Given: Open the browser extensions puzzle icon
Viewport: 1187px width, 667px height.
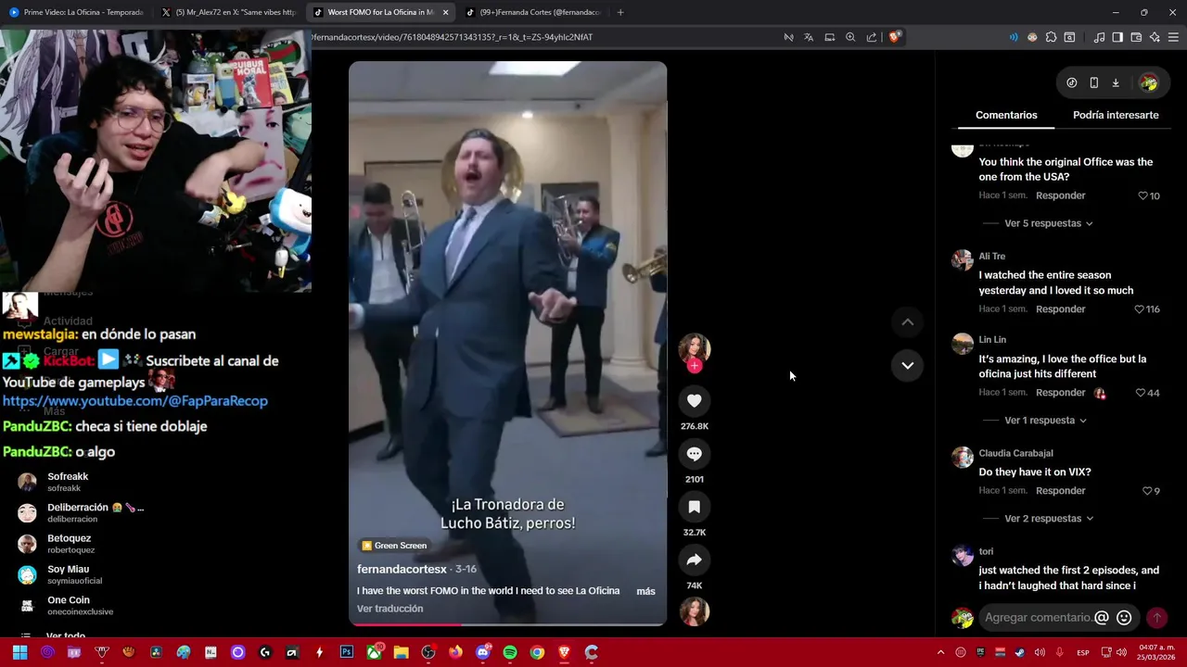Looking at the screenshot, I should click(x=1051, y=37).
